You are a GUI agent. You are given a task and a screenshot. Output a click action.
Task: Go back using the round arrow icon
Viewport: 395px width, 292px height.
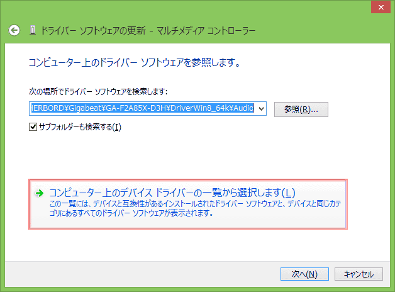(x=14, y=30)
